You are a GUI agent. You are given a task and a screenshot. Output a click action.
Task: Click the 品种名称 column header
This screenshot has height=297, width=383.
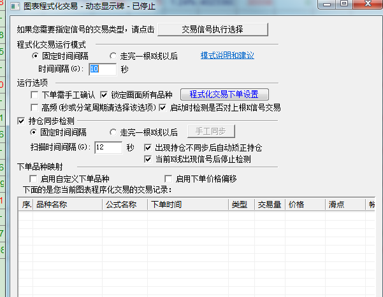[67, 205]
